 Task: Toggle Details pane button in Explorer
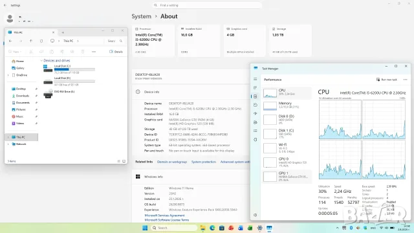(116, 52)
